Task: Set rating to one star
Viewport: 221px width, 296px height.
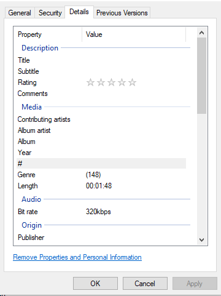Action: tap(90, 82)
